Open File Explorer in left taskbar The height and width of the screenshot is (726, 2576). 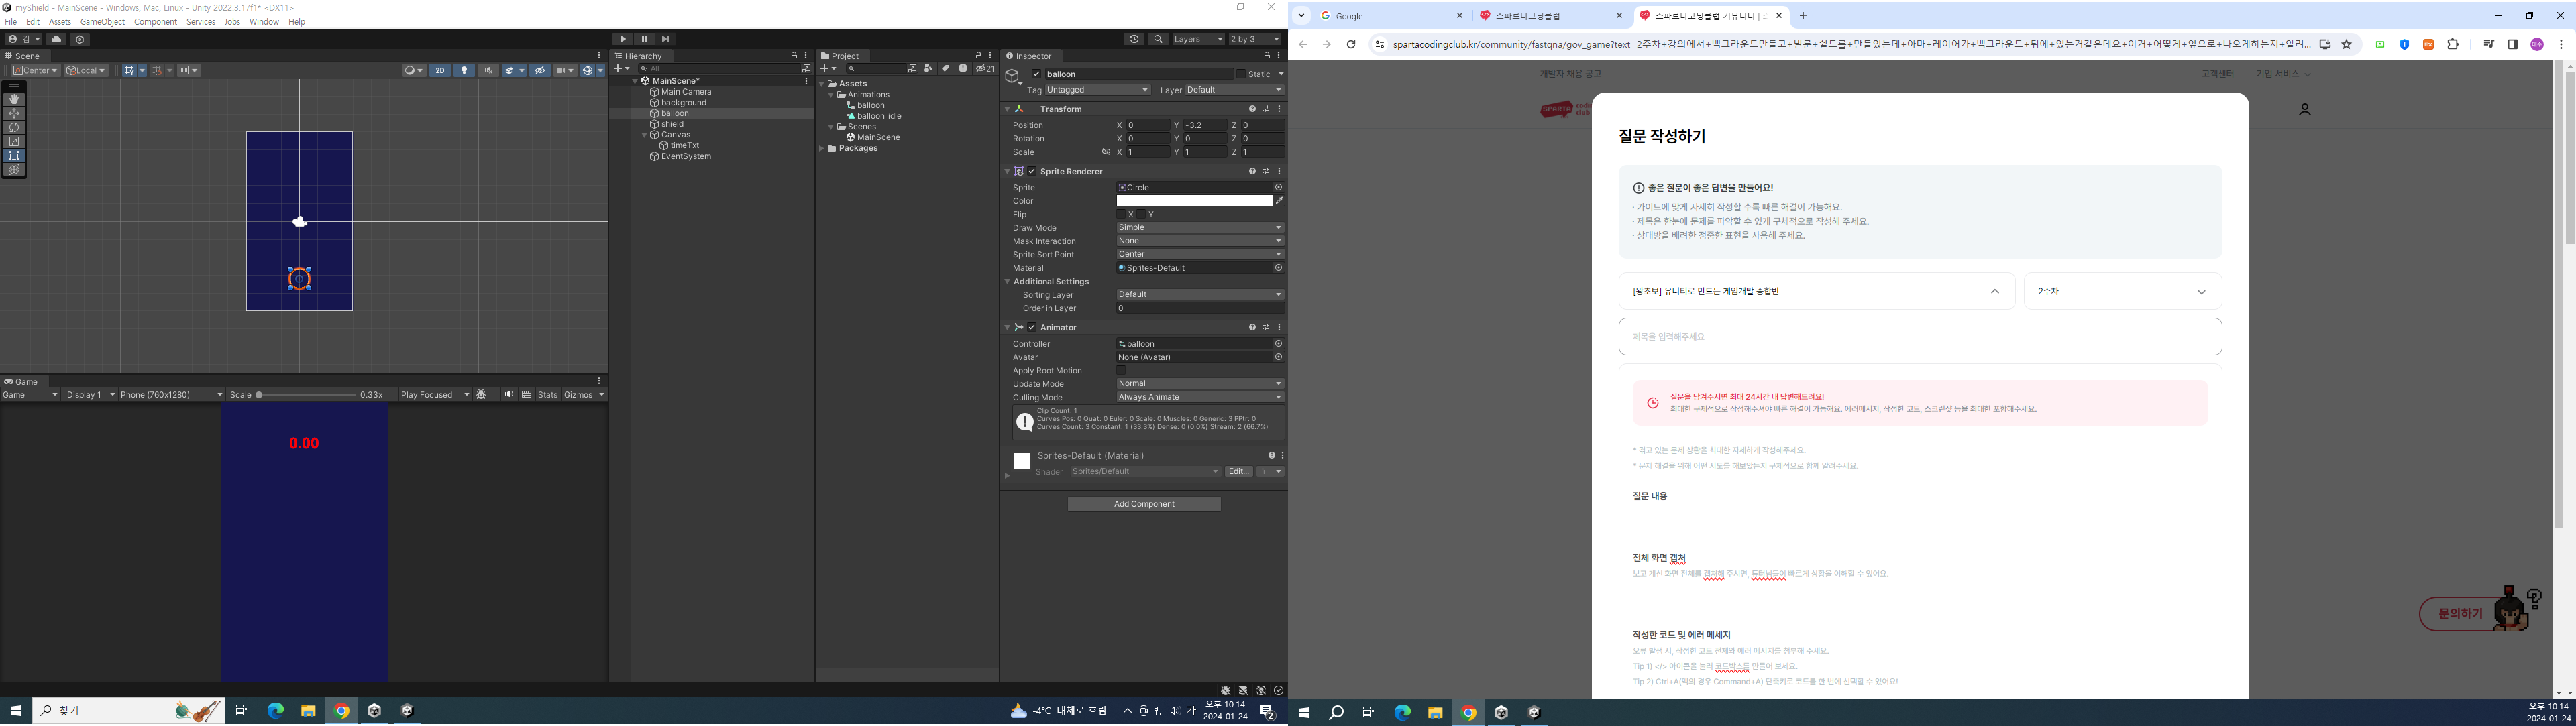pyautogui.click(x=308, y=711)
